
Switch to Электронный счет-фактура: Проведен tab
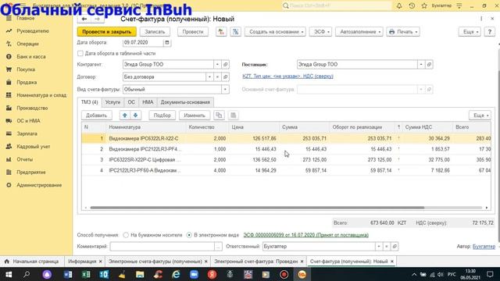(256, 261)
